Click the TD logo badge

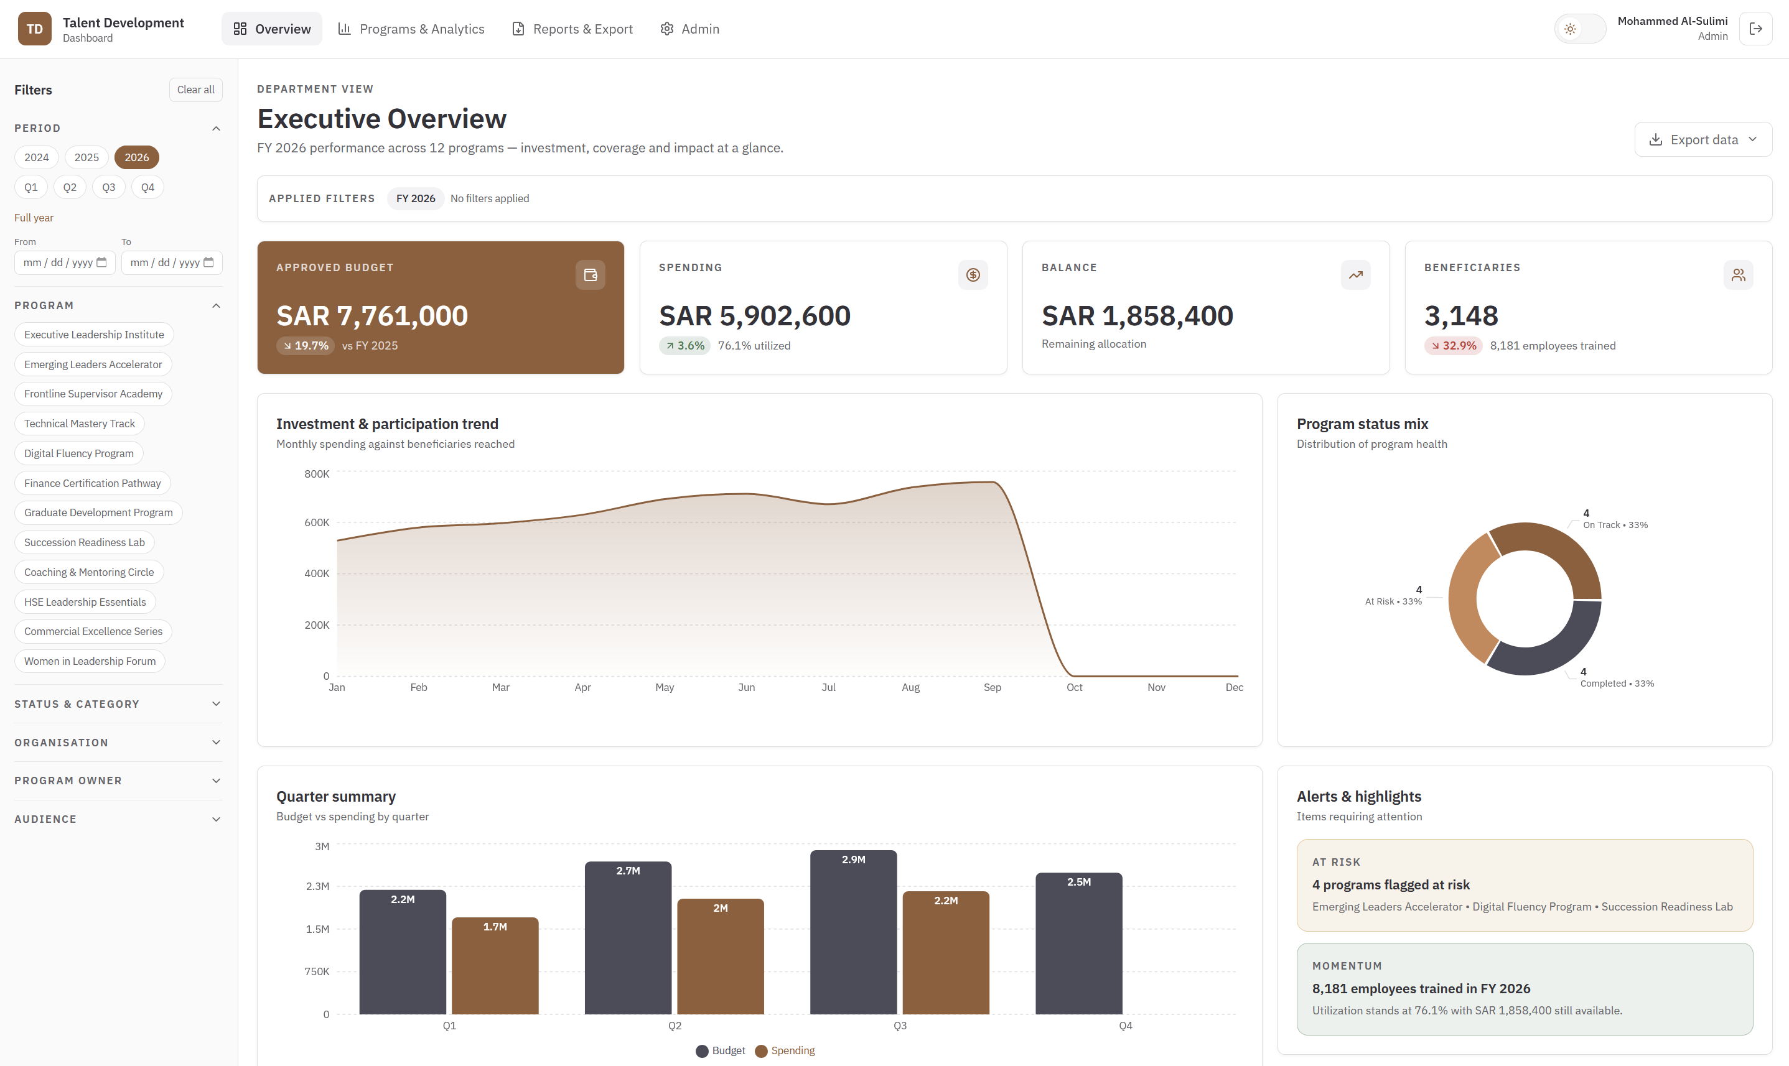34,29
